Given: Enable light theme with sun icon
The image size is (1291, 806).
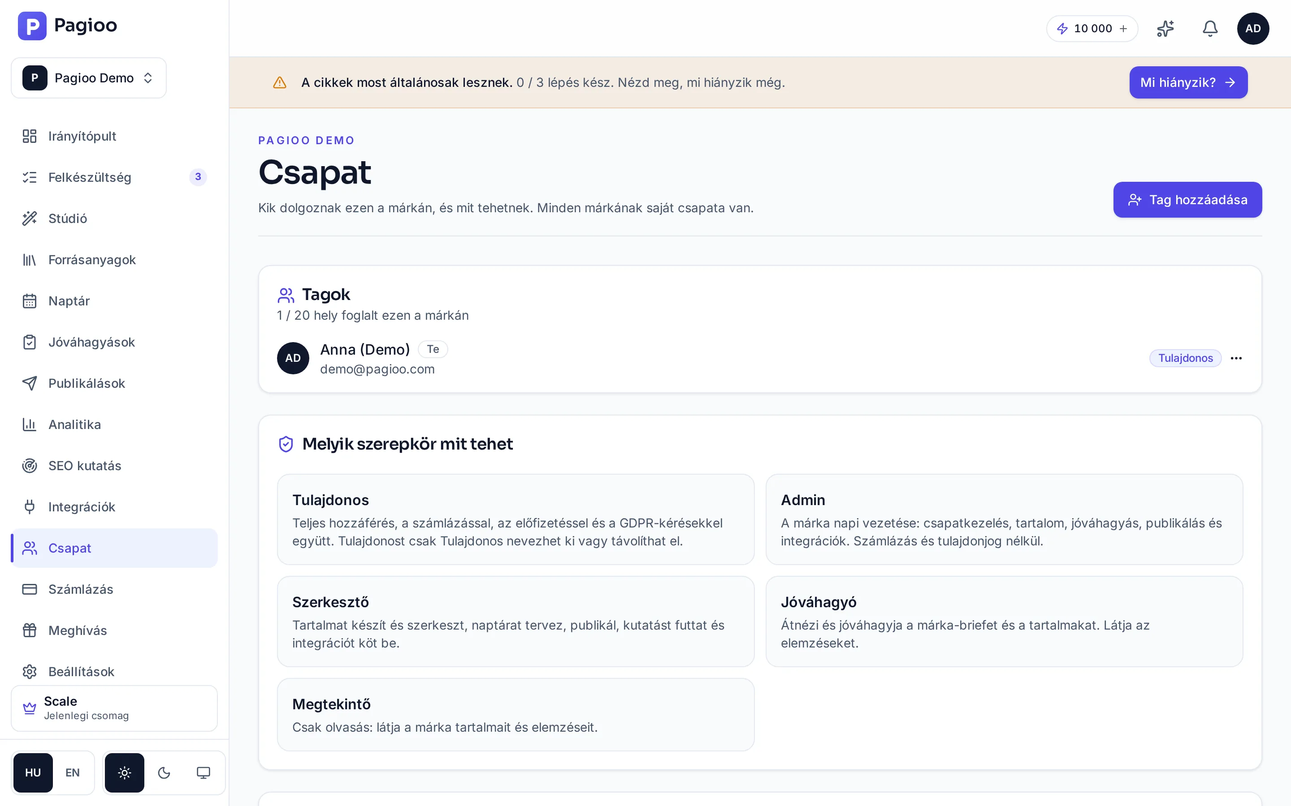Looking at the screenshot, I should (x=124, y=772).
